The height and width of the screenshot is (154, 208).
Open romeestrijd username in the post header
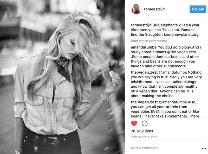click(x=154, y=9)
